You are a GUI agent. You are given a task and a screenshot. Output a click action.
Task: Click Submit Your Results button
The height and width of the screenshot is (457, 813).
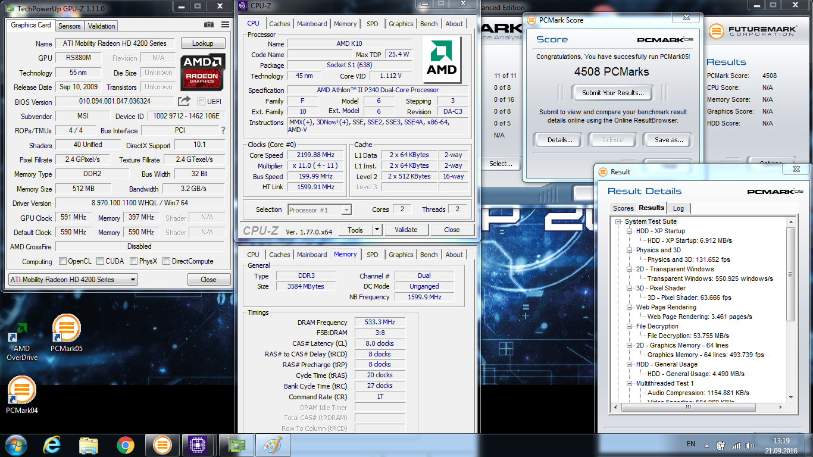612,93
